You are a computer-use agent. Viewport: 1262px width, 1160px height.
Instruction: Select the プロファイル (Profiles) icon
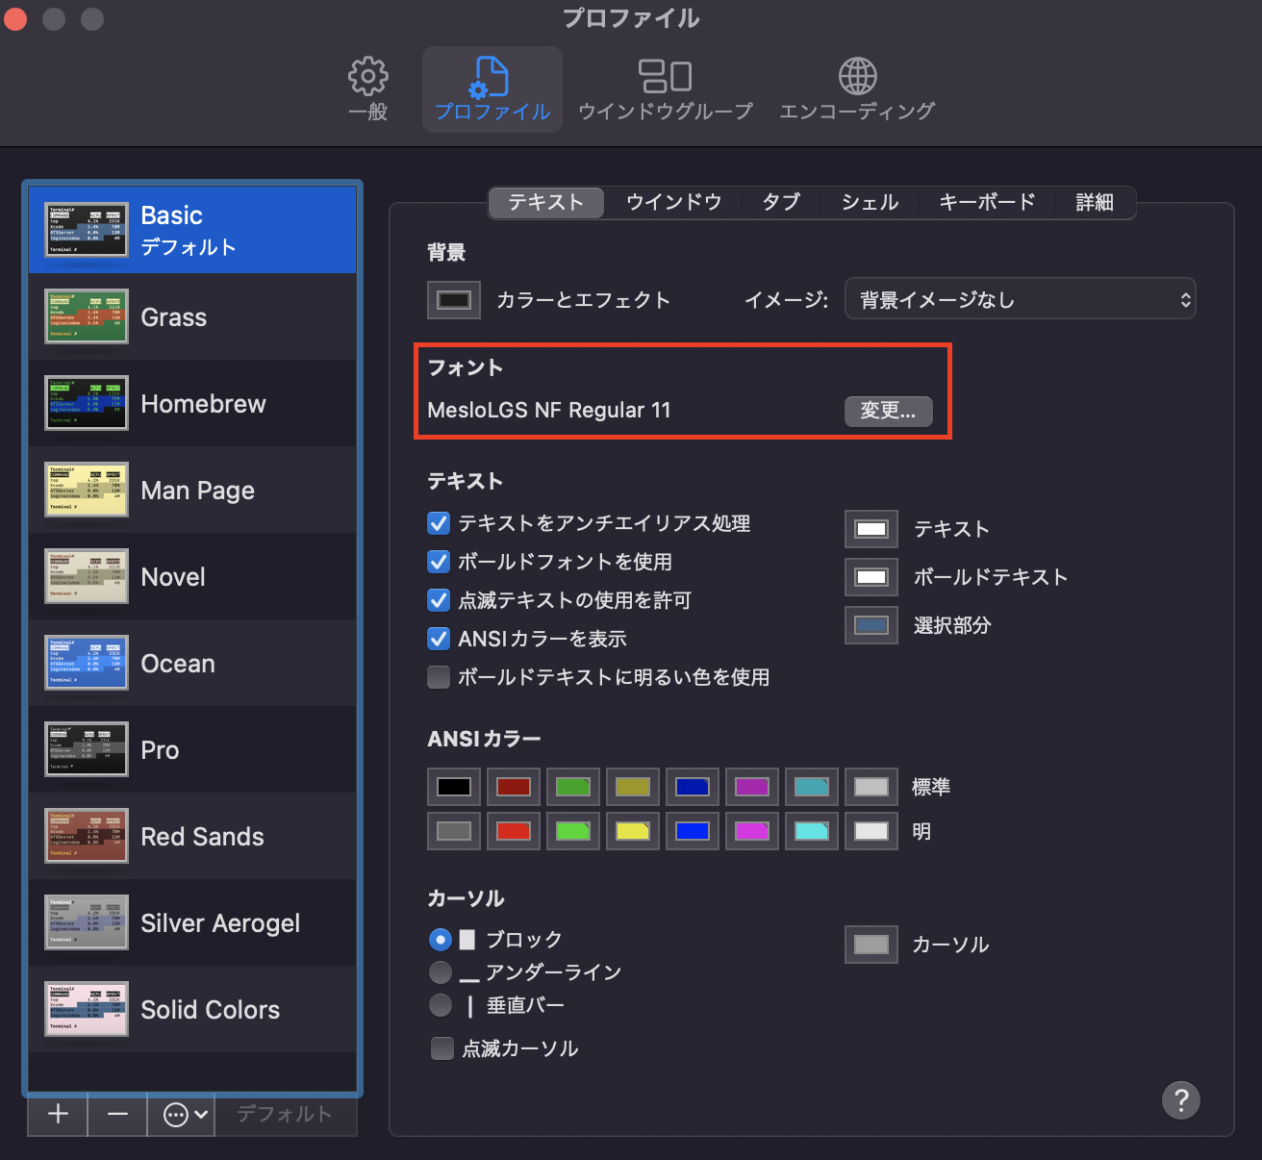coord(492,87)
